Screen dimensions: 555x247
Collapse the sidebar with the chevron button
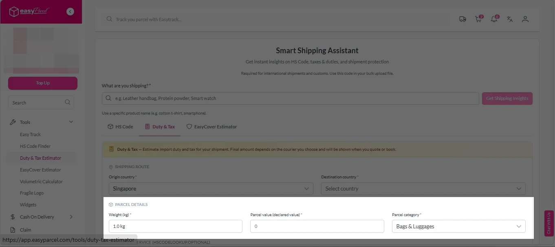(70, 11)
